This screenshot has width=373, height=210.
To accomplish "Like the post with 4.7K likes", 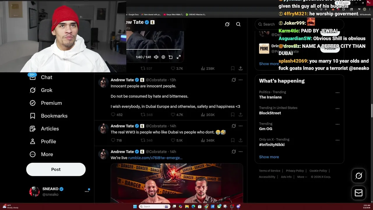I will (x=177, y=115).
